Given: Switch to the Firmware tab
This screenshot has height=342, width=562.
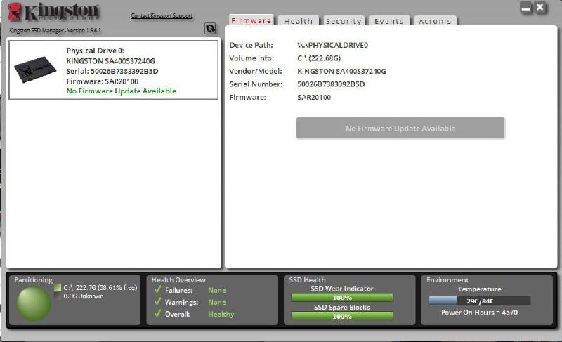Looking at the screenshot, I should pos(251,20).
